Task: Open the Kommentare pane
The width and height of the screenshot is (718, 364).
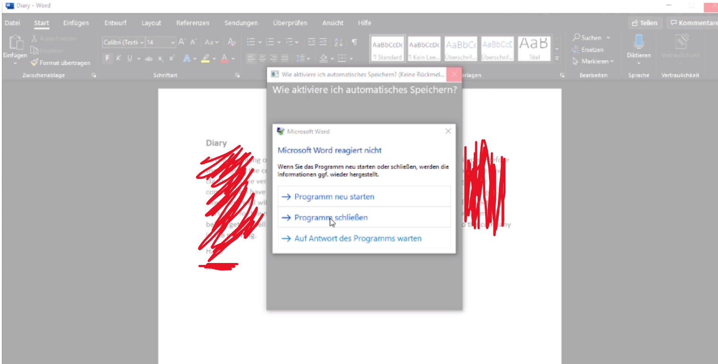Action: point(692,23)
